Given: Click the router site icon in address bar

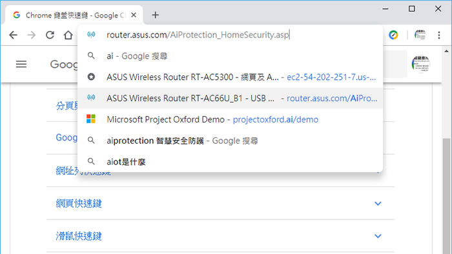Looking at the screenshot, I should 91,35.
